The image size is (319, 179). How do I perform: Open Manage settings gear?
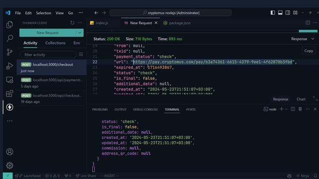pos(9,166)
